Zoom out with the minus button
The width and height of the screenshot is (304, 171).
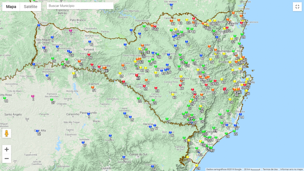(7, 159)
